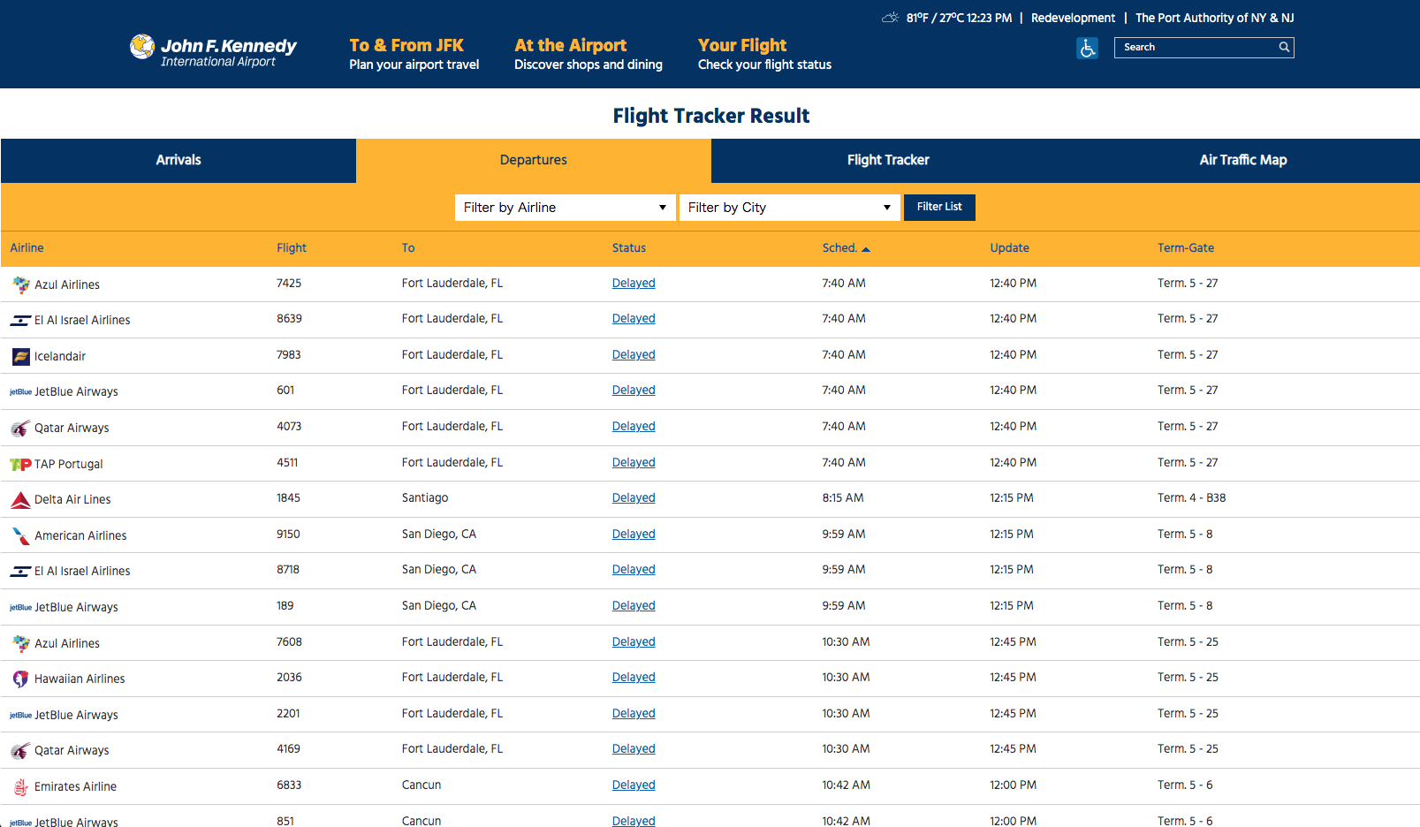Click the Delta Air Lines logo
Screen dimensions: 1420x827
pos(21,500)
